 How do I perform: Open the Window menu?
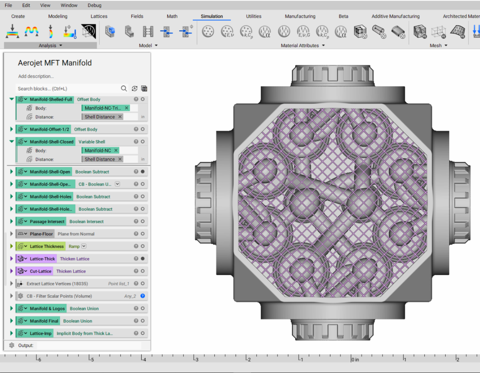[x=69, y=5]
